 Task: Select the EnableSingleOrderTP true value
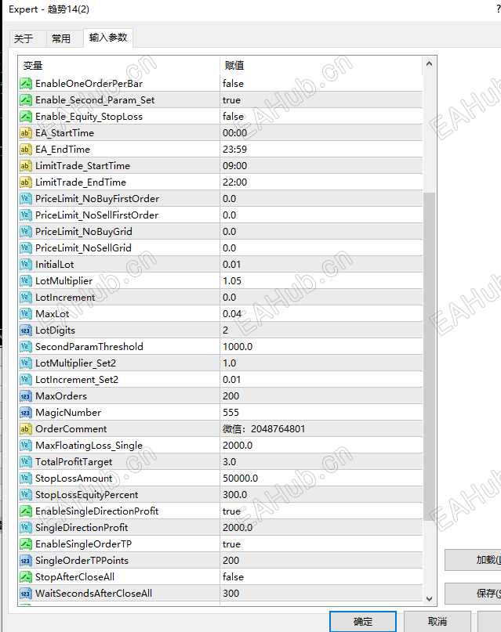231,544
